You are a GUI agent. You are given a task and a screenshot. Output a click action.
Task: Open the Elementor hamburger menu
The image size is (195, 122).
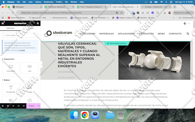[x=3, y=23]
